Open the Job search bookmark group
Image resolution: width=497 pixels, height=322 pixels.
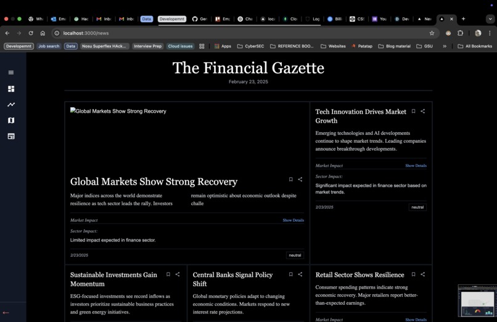[49, 46]
